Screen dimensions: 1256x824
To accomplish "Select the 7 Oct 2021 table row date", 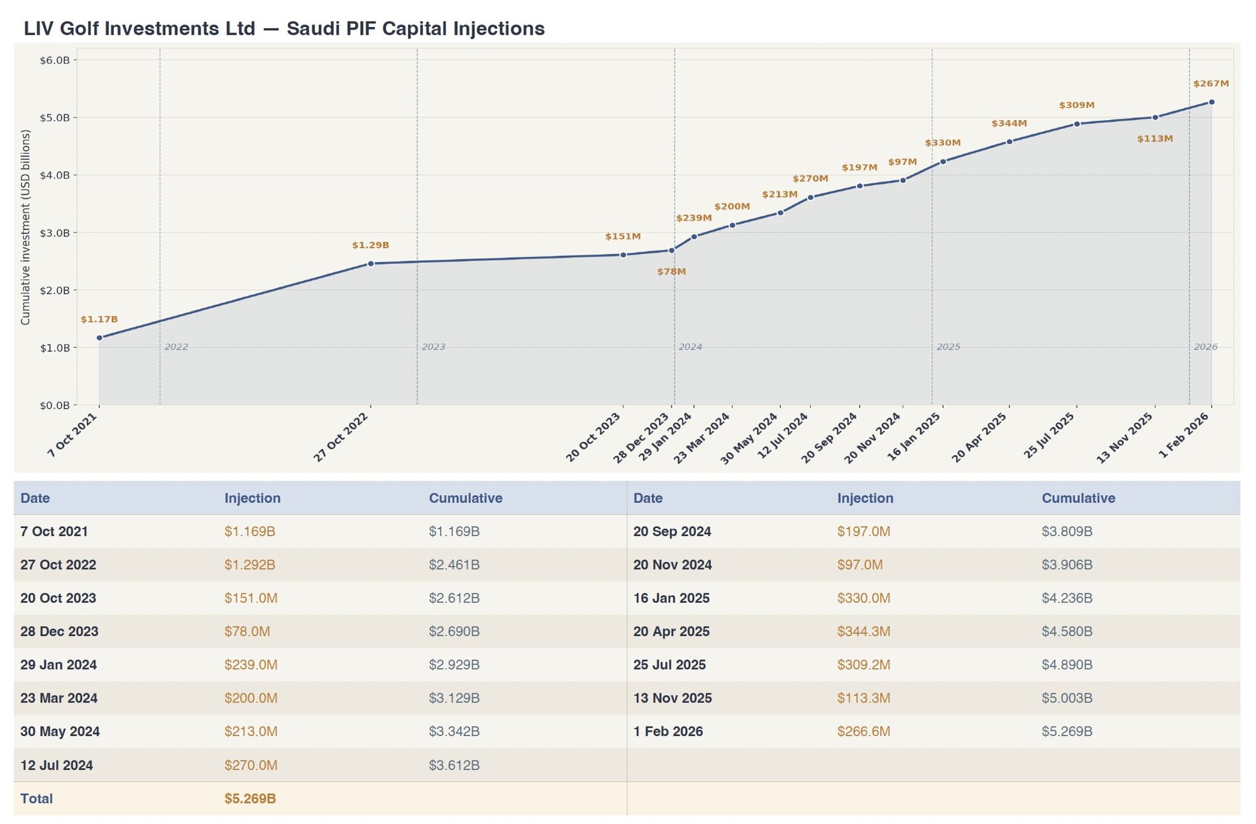I will 54,532.
